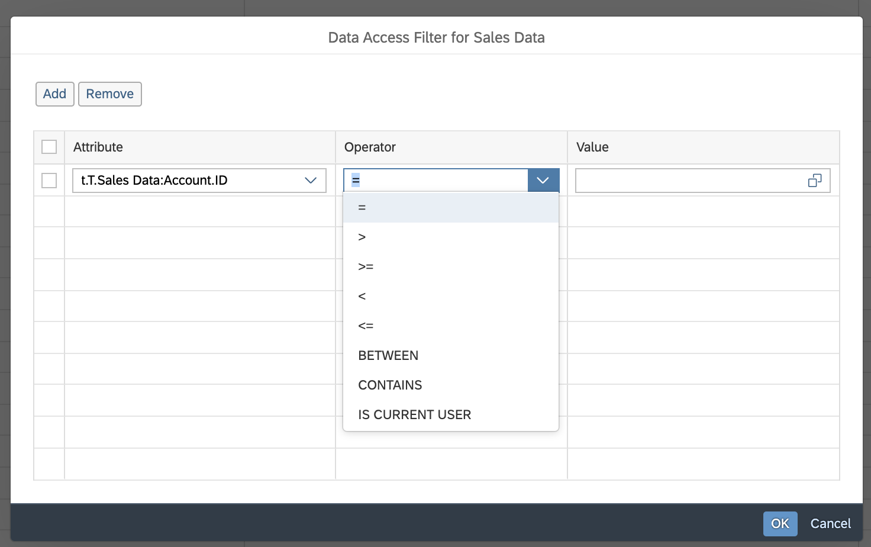Click the Operator dropdown arrow button
The width and height of the screenshot is (871, 547).
pyautogui.click(x=543, y=181)
